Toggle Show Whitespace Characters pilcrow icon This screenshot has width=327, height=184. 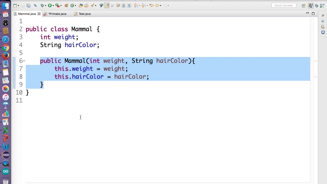tap(129, 5)
